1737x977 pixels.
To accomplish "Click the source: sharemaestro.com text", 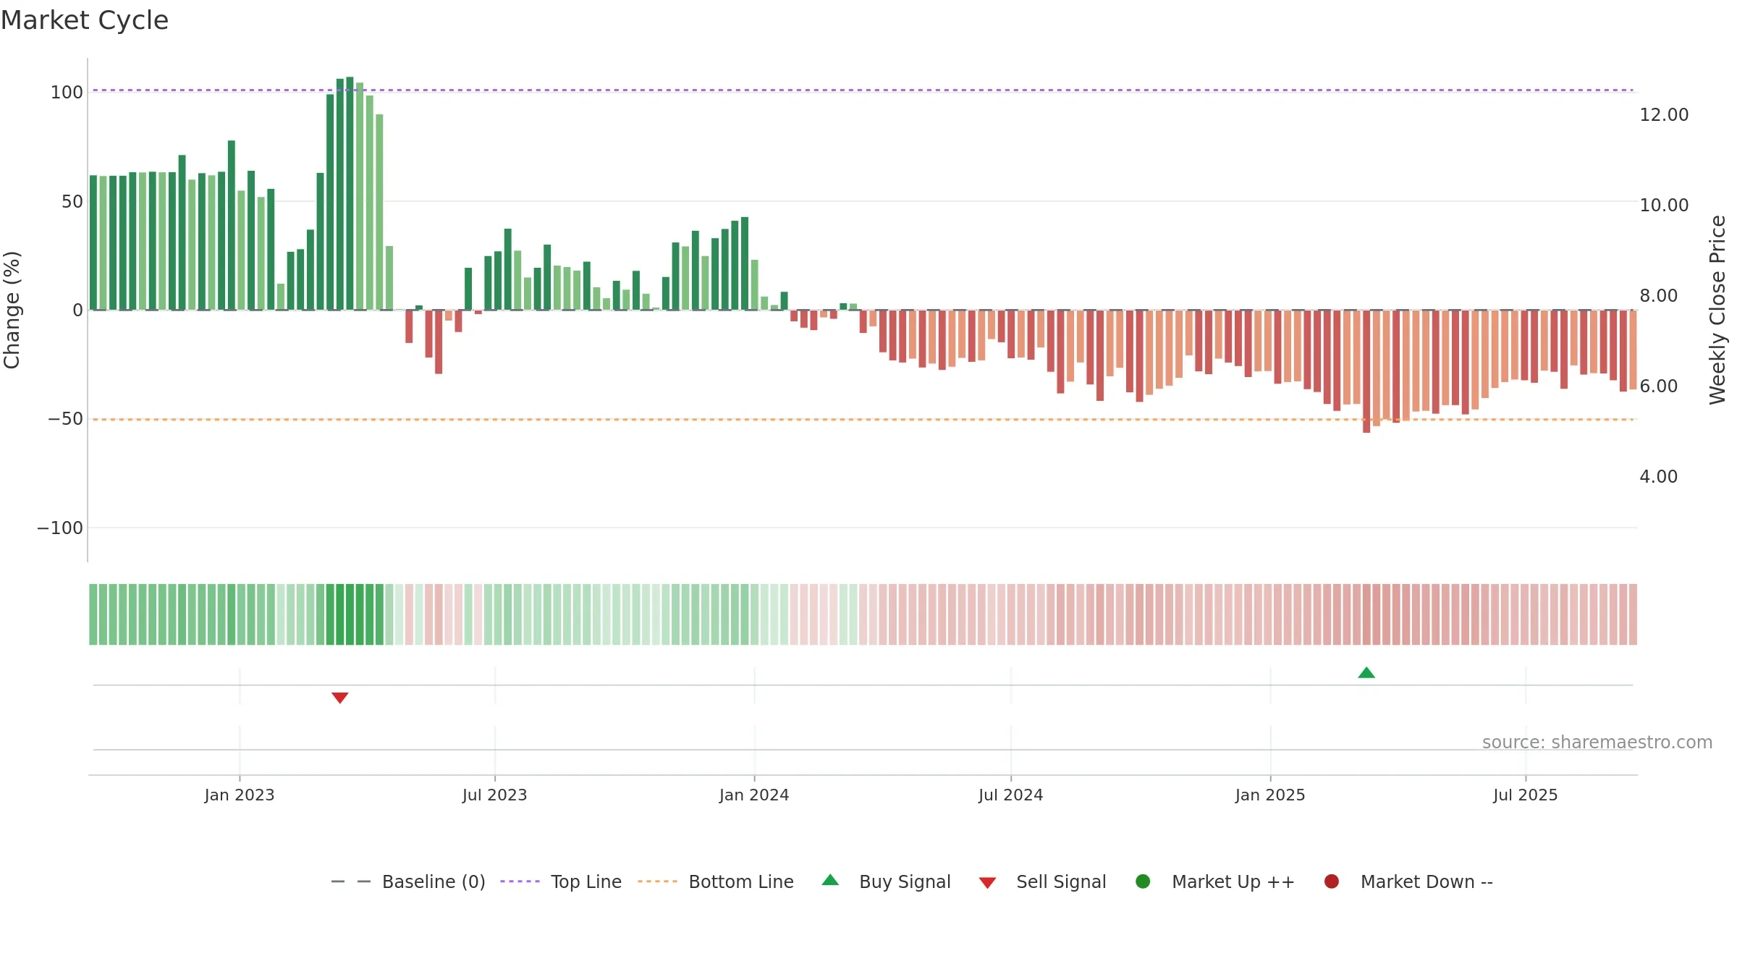I will tap(1597, 743).
